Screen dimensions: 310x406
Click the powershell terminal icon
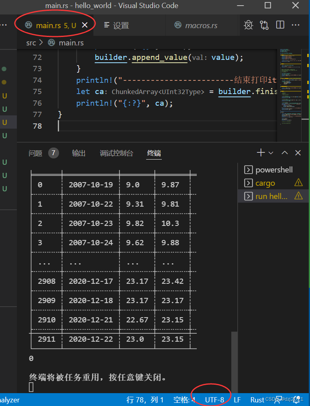tap(248, 170)
